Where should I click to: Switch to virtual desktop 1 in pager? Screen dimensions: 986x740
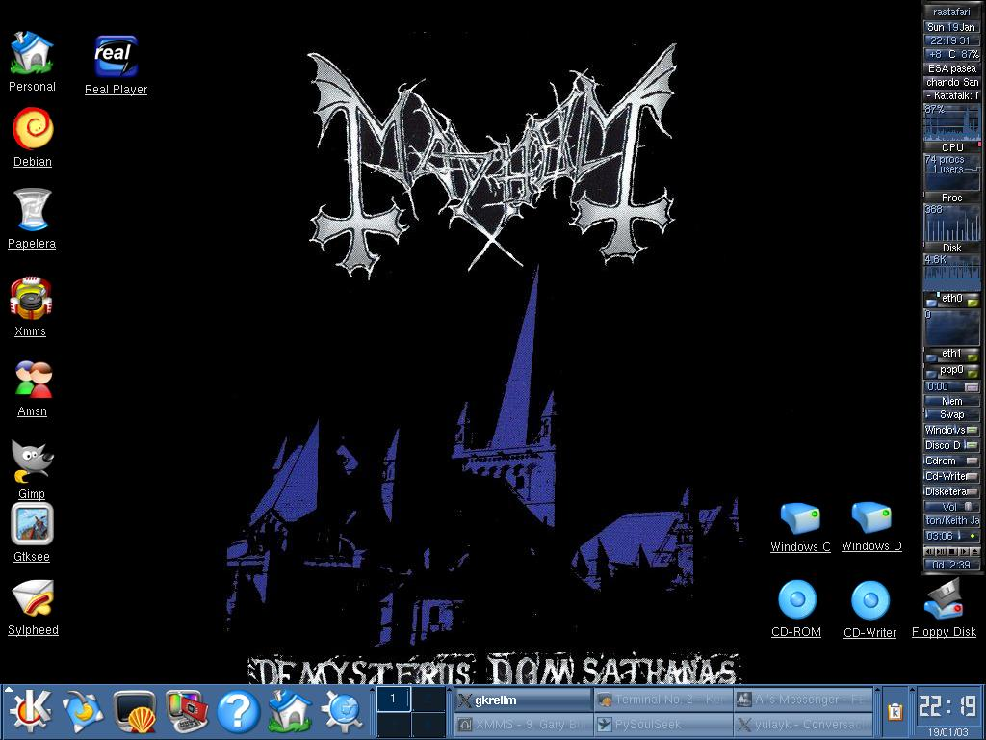point(393,699)
